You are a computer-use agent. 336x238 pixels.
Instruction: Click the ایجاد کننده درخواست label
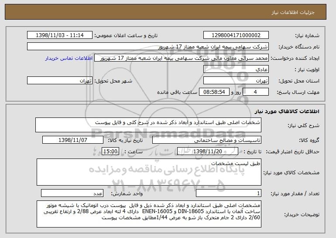pyautogui.click(x=295, y=59)
